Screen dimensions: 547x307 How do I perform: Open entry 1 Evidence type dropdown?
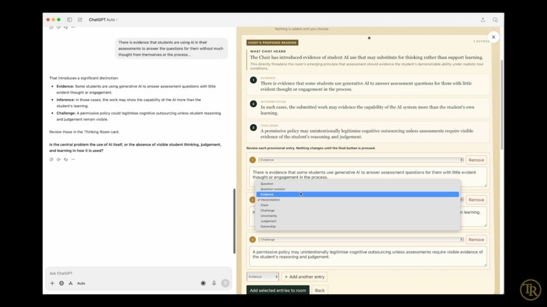(x=361, y=160)
